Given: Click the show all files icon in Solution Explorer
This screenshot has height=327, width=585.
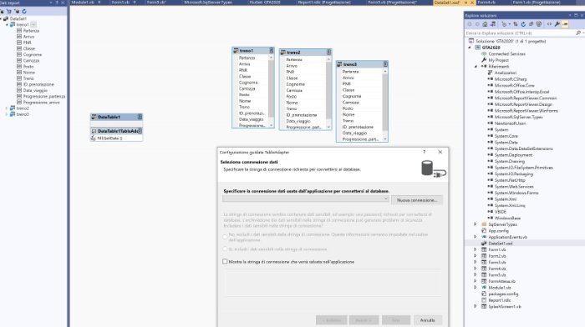Looking at the screenshot, I should pyautogui.click(x=539, y=24).
